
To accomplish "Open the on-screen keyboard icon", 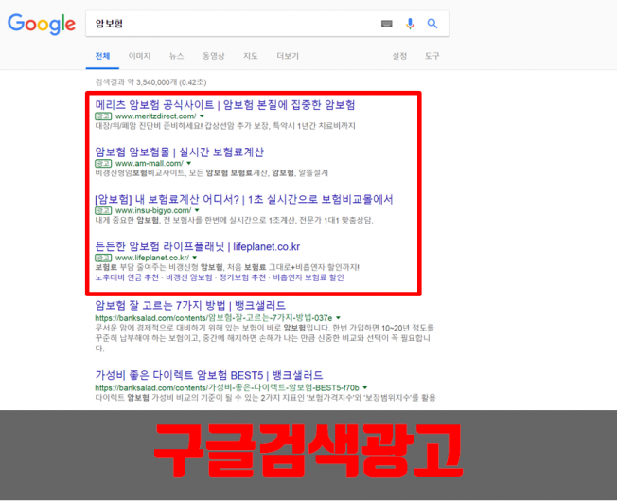I will [x=387, y=24].
